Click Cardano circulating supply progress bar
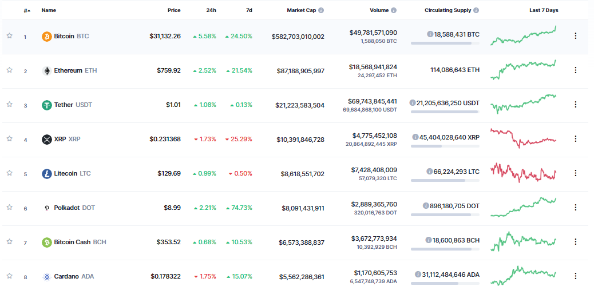This screenshot has width=594, height=294. [445, 283]
